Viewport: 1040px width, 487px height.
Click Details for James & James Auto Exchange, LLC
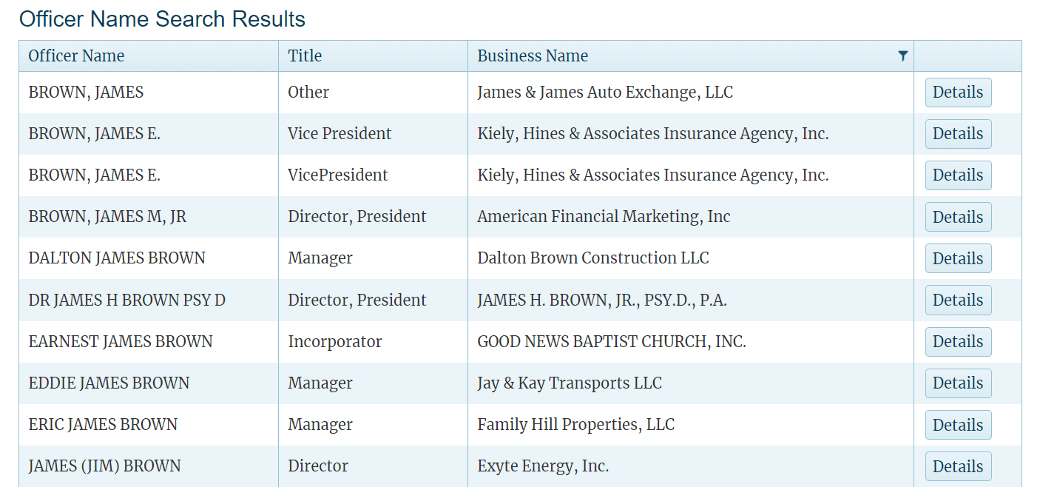click(x=958, y=93)
